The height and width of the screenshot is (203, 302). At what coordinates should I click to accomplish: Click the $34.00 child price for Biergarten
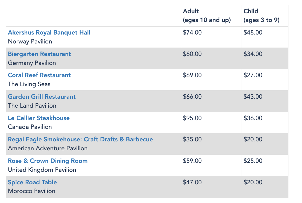[253, 54]
